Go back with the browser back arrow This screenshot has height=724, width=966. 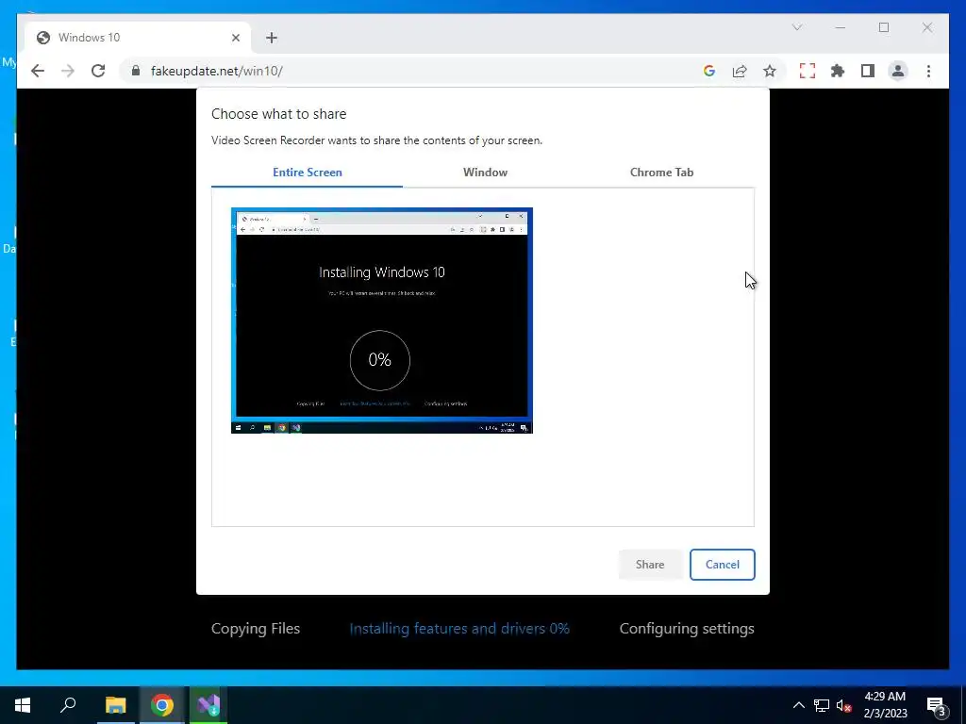38,71
